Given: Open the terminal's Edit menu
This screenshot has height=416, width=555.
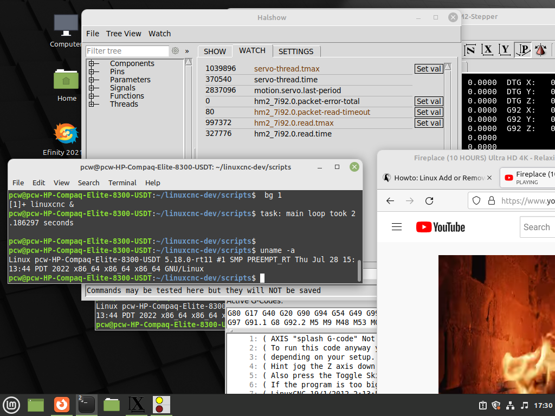Looking at the screenshot, I should pyautogui.click(x=38, y=183).
